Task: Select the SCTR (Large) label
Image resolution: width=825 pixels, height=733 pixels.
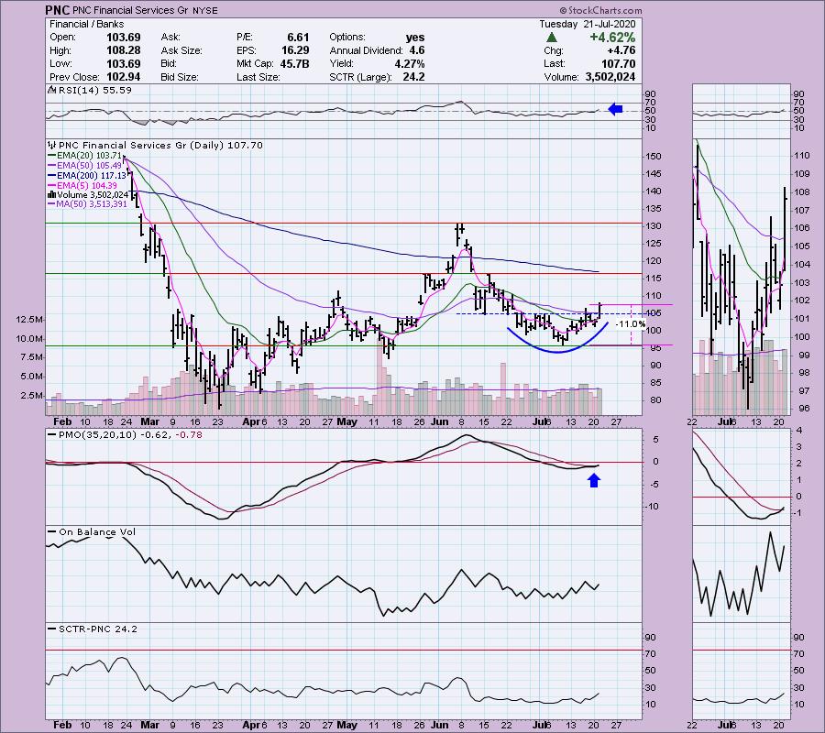Action: (360, 77)
